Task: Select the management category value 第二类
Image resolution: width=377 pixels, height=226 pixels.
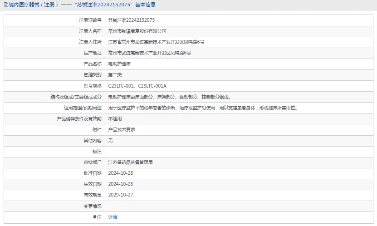Action: 115,75
